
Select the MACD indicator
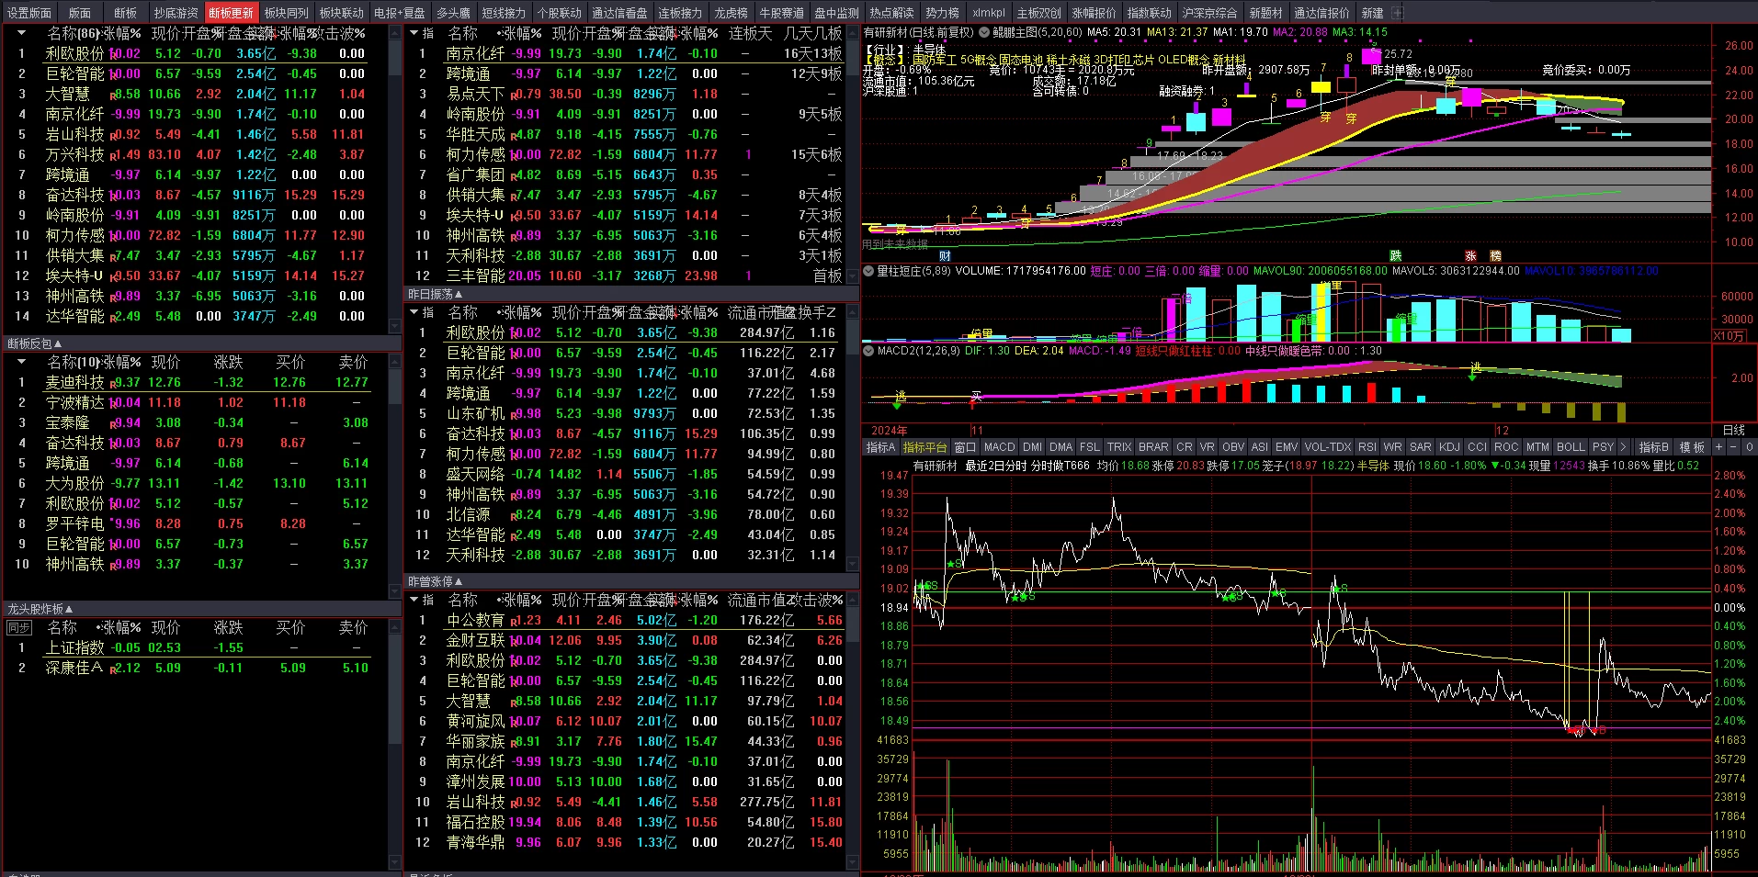pyautogui.click(x=1000, y=447)
